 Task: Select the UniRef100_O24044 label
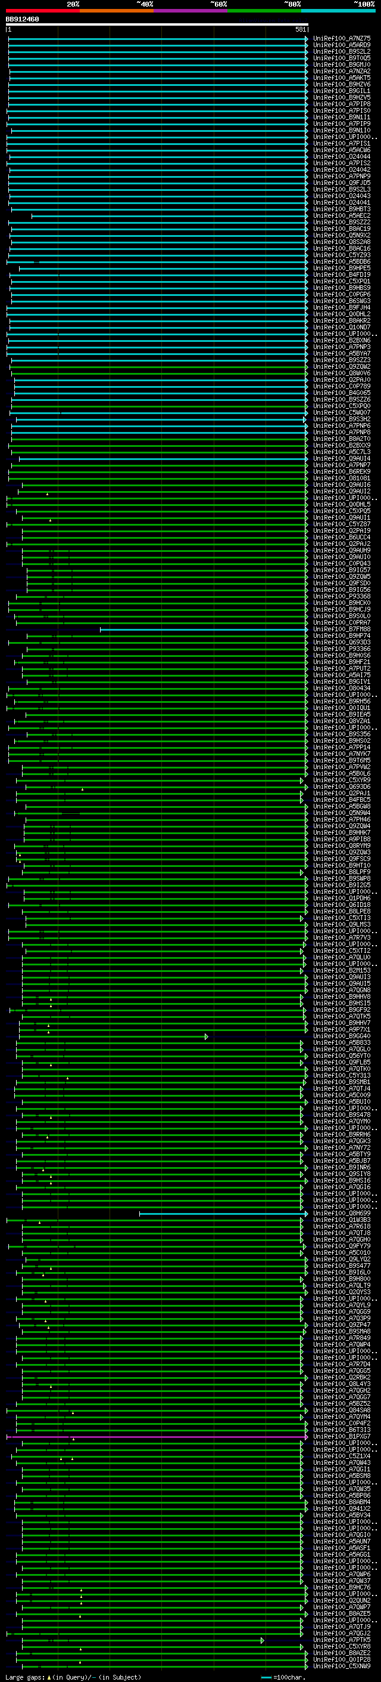tap(342, 157)
